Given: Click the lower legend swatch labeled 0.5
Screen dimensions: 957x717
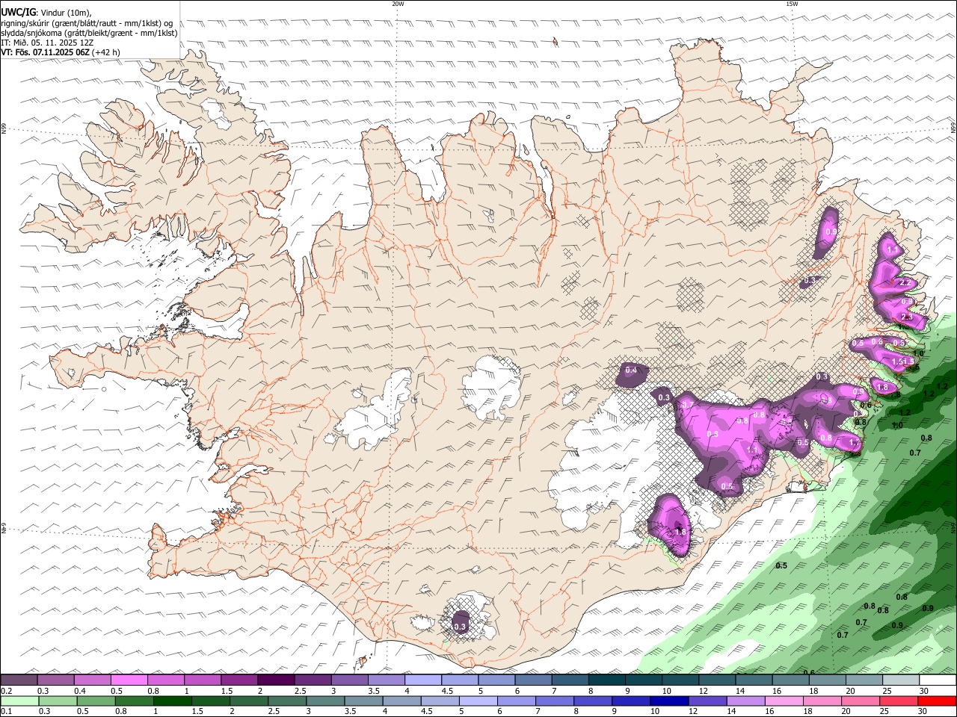Looking at the screenshot, I should [x=96, y=701].
